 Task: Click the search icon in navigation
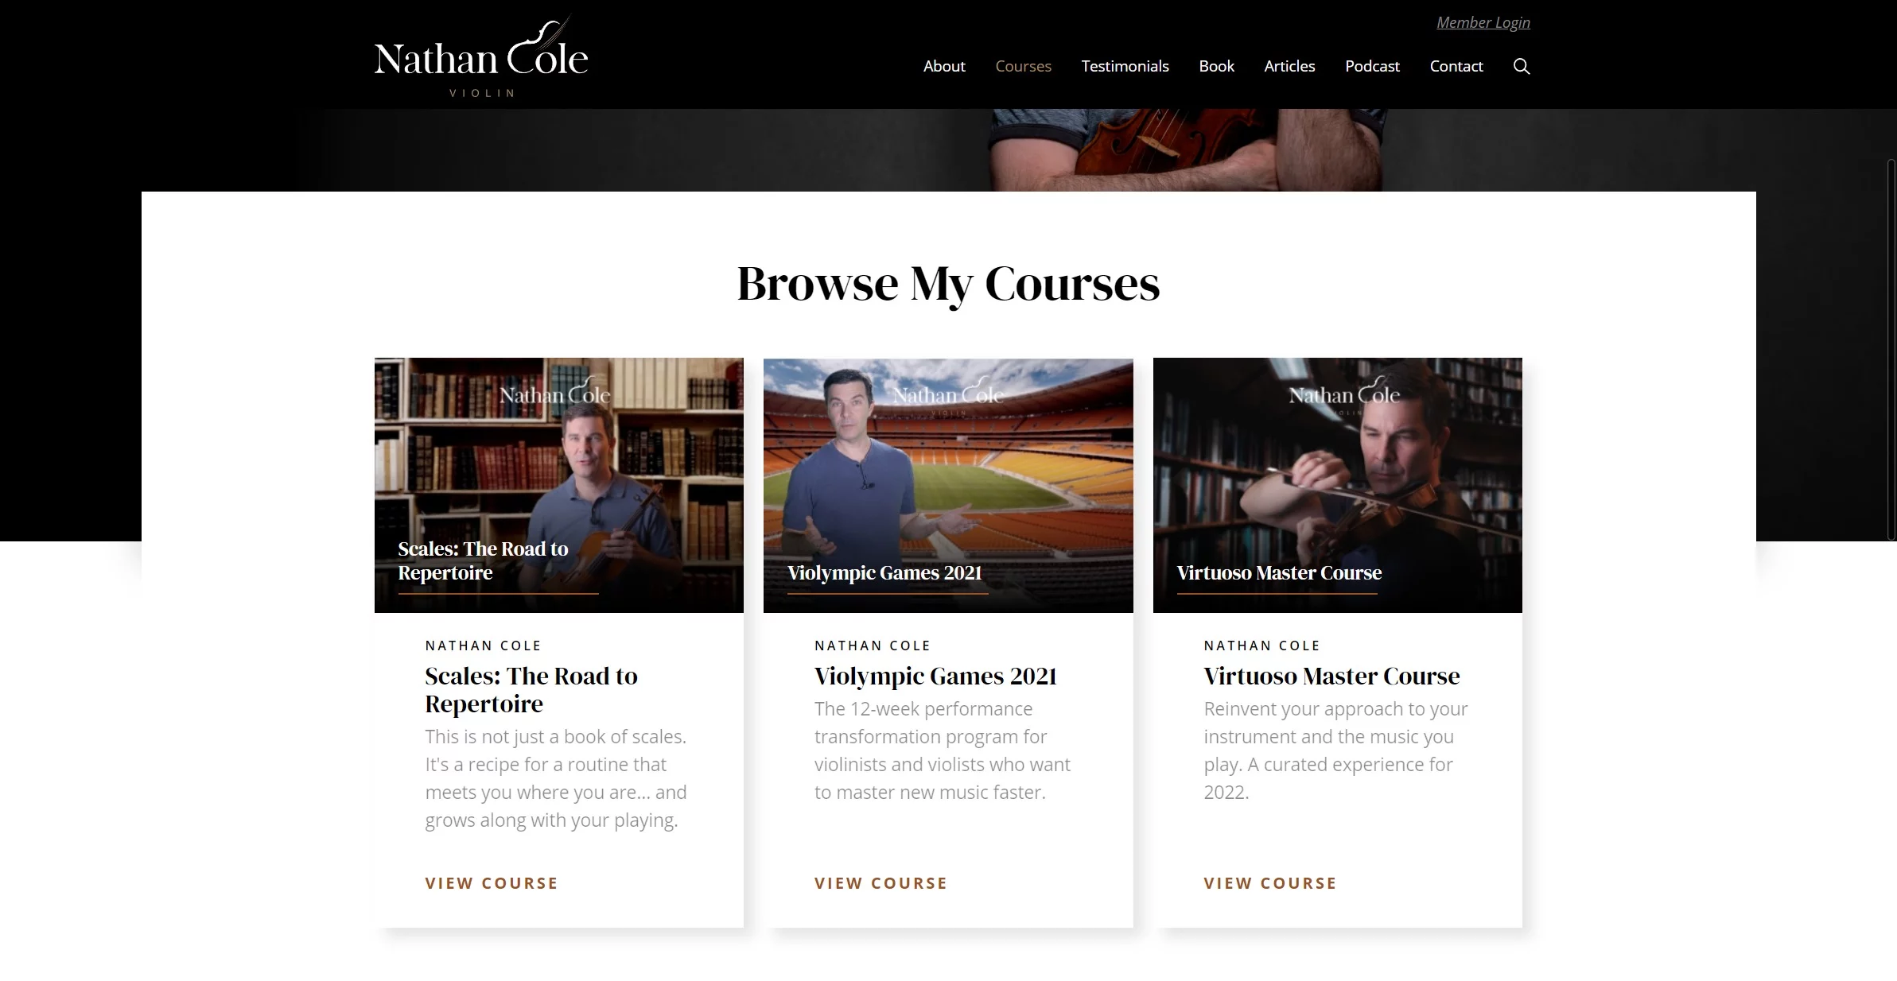pyautogui.click(x=1520, y=65)
